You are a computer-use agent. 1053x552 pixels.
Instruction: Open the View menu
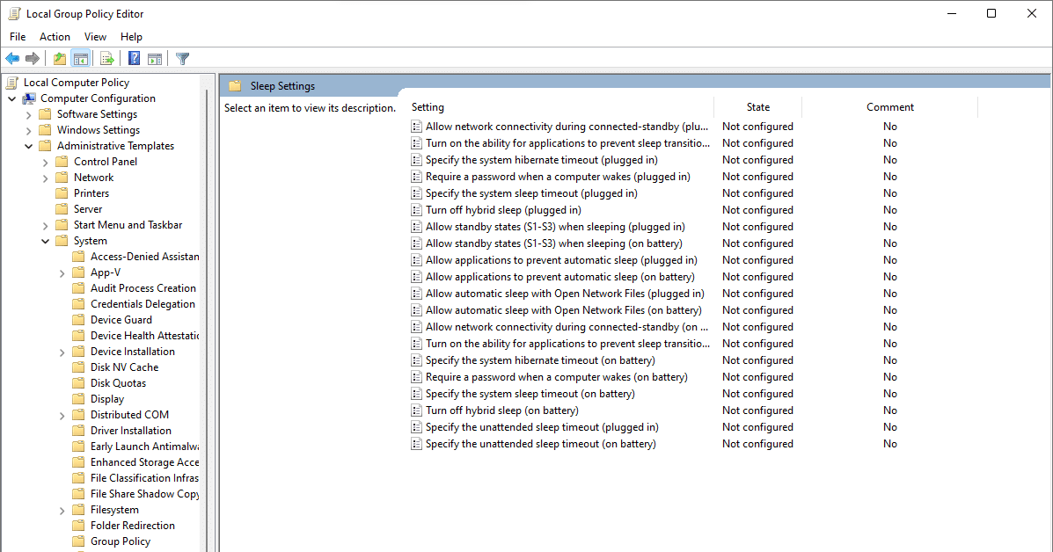[x=95, y=37]
